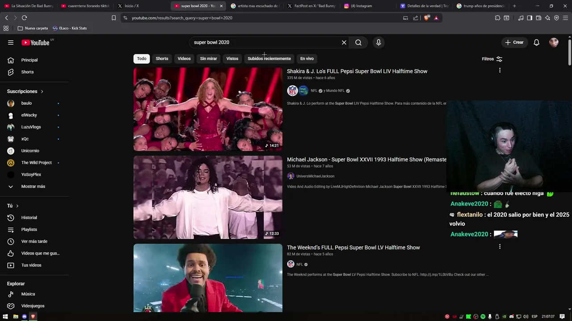Select the Videos filter chip
The image size is (572, 321).
tap(184, 59)
